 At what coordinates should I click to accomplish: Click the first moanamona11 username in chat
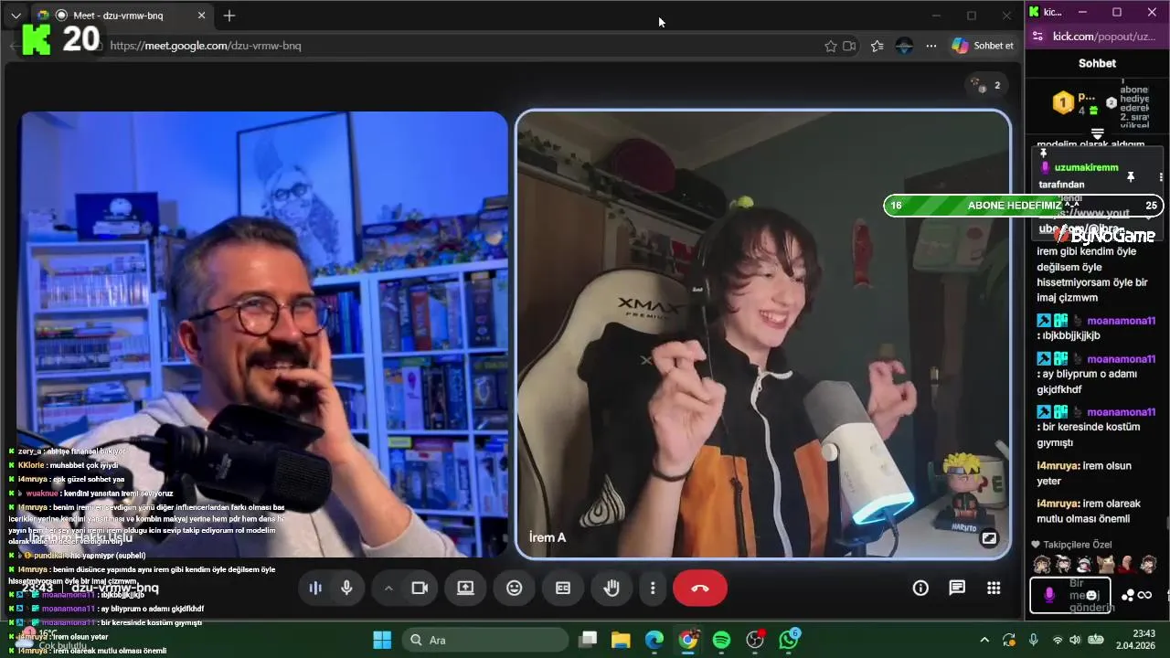pos(1121,321)
